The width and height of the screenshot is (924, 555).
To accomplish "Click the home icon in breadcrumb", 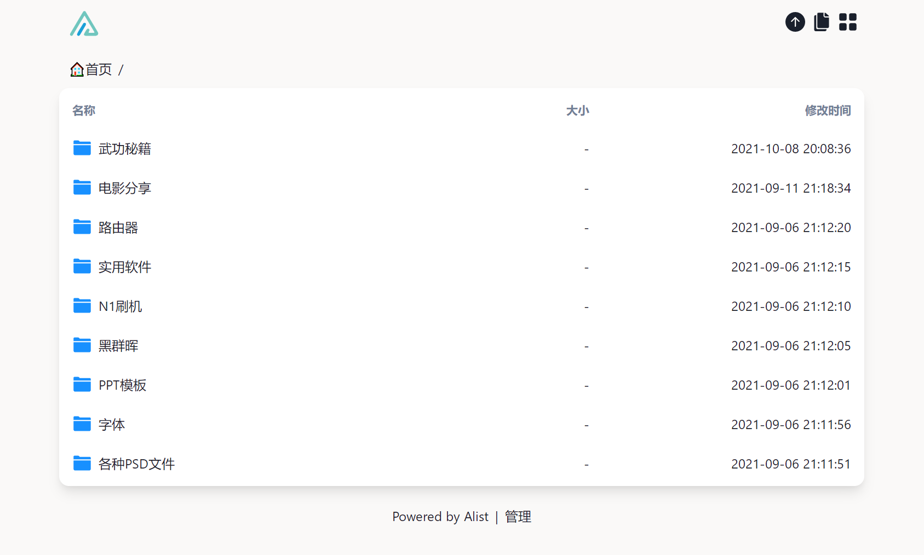I will (x=77, y=70).
